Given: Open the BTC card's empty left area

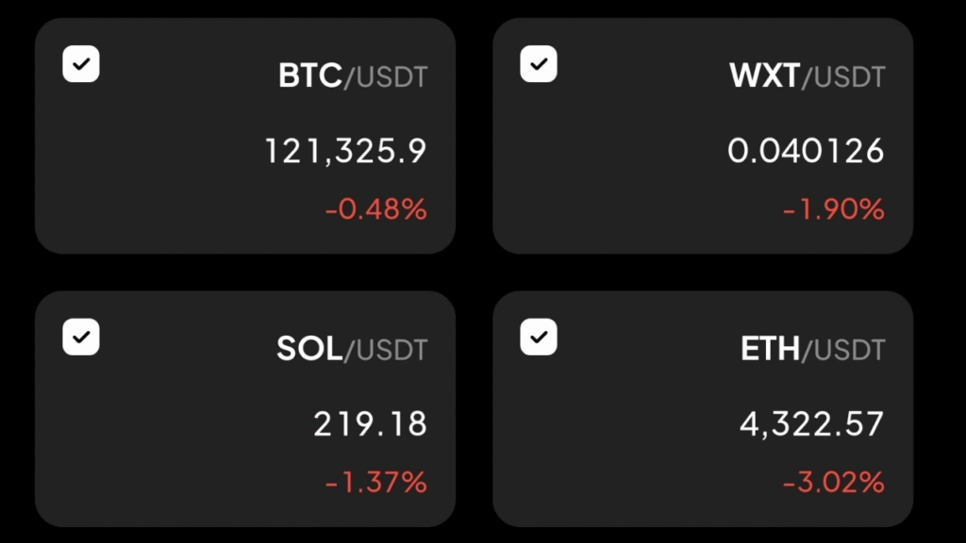Looking at the screenshot, I should pos(142,170).
